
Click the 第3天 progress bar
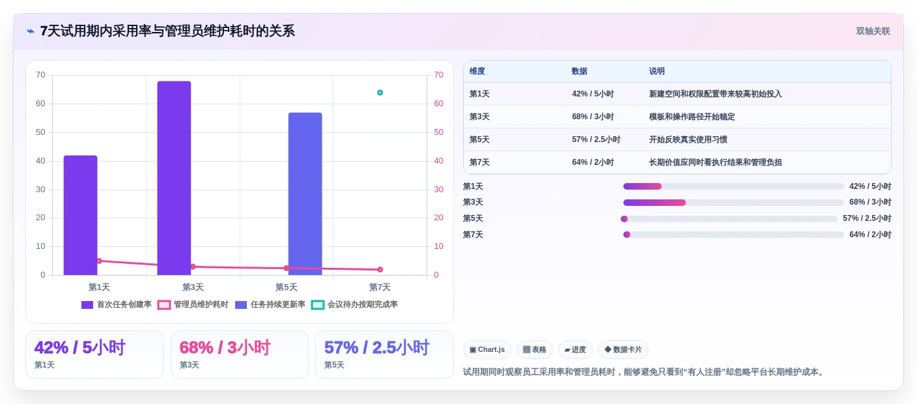pyautogui.click(x=733, y=203)
